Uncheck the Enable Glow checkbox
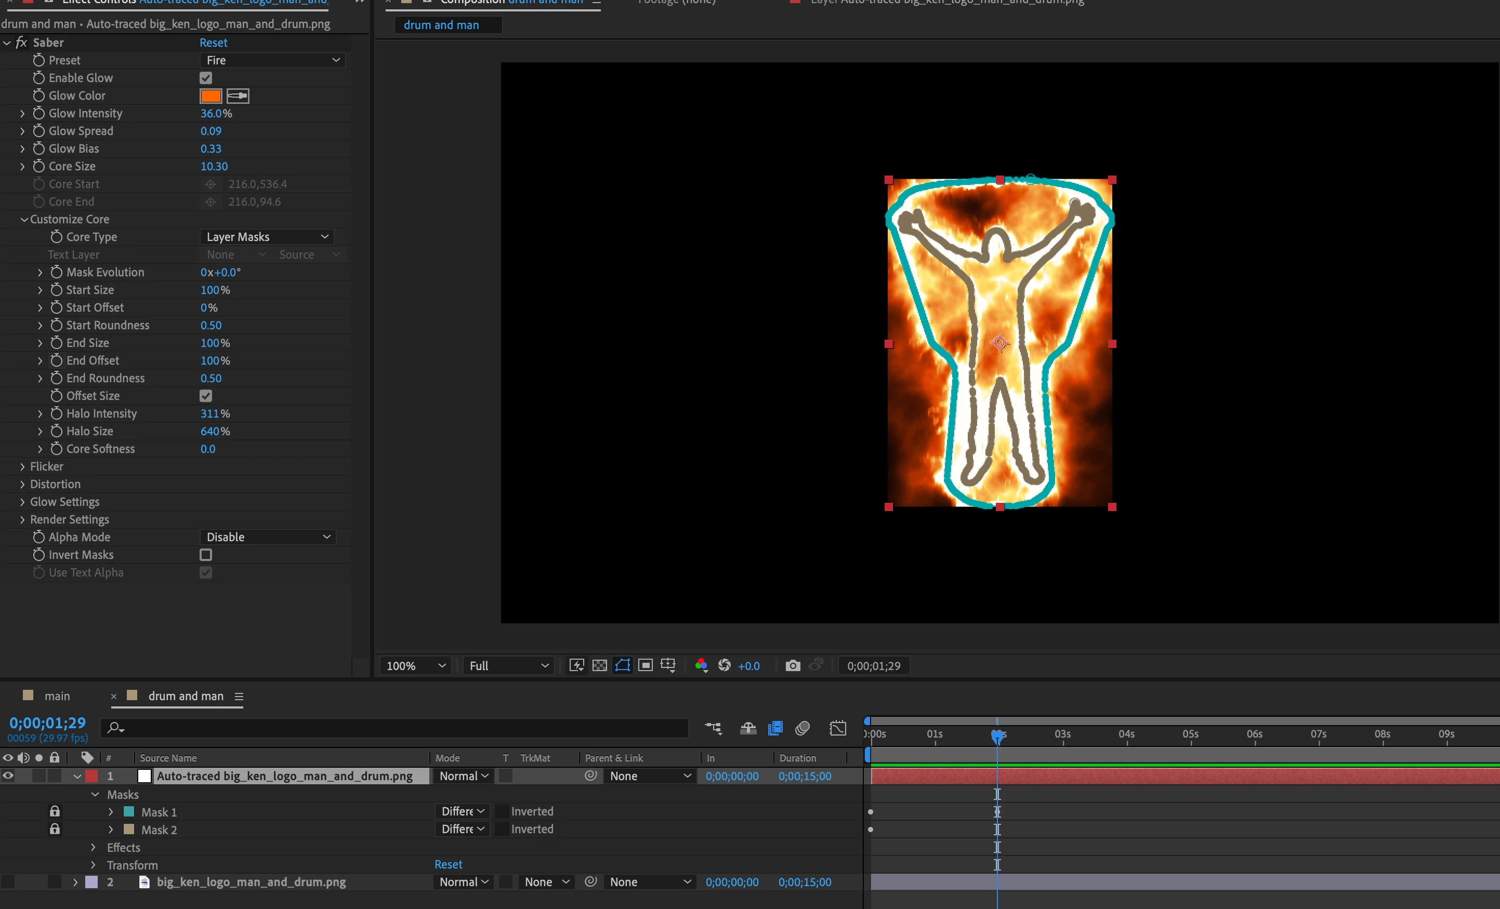 point(206,78)
